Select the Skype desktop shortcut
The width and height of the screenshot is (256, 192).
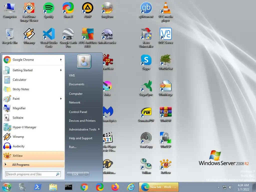(x=146, y=62)
